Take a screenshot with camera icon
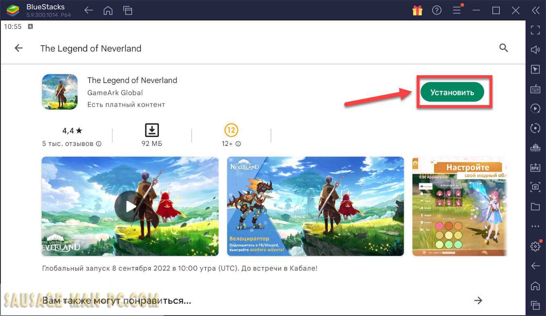This screenshot has width=546, height=316. (535, 187)
